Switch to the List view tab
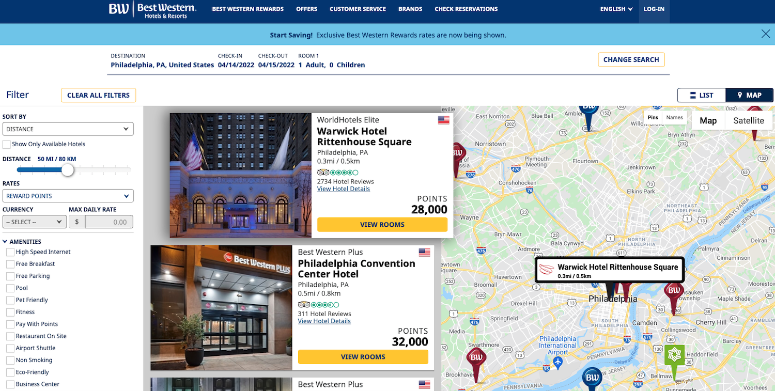 coord(702,95)
